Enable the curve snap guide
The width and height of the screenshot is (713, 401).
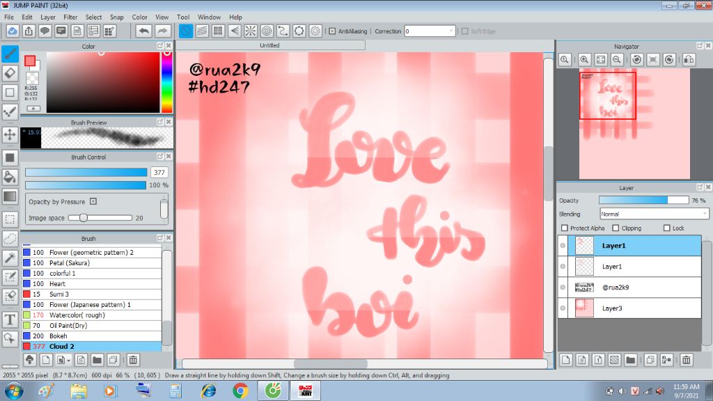click(x=283, y=31)
